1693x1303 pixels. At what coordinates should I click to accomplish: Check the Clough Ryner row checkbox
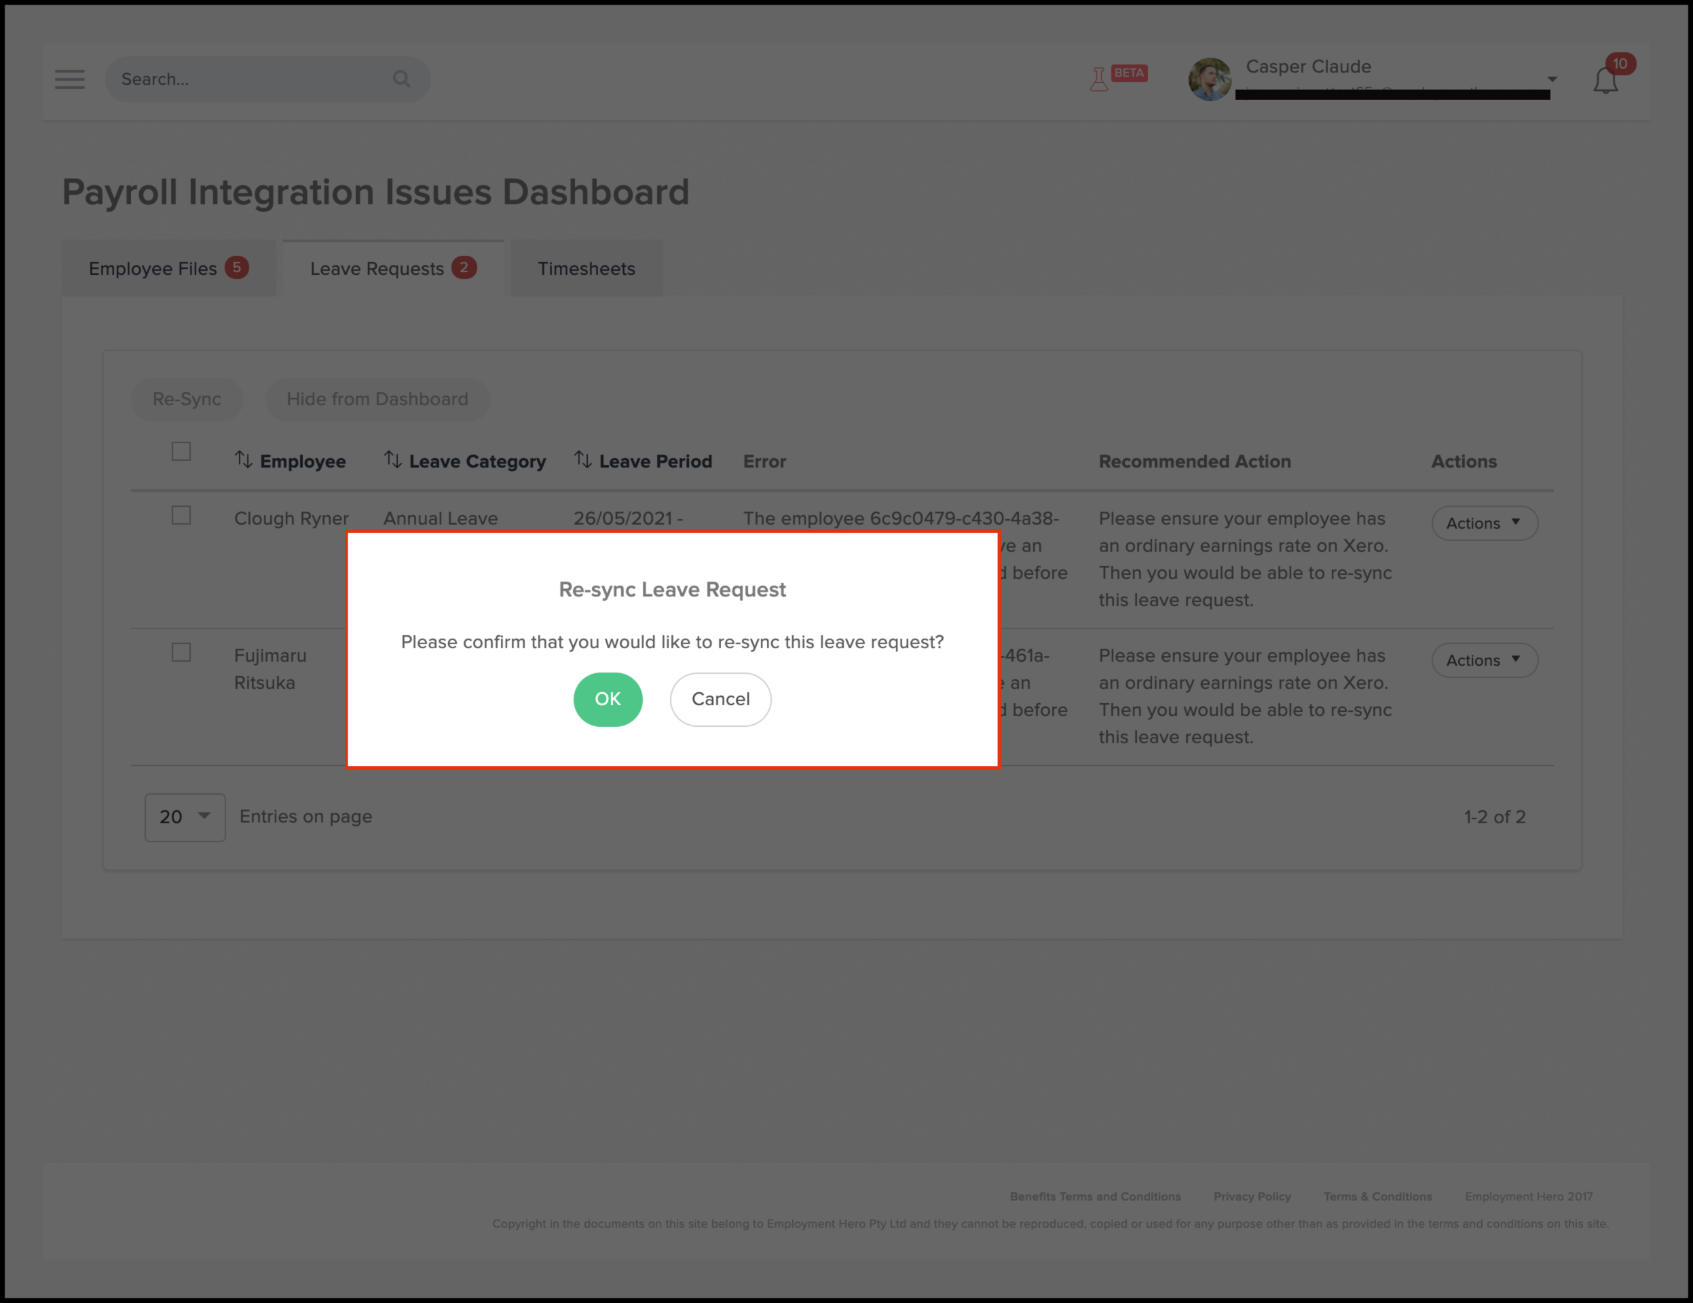(181, 516)
